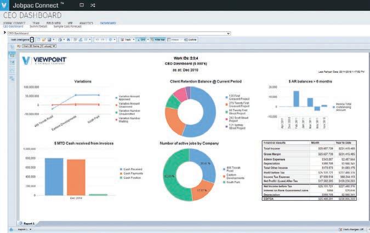Open the DASHBOARD menu
Viewport: 370px width, 233px height.
108,23
